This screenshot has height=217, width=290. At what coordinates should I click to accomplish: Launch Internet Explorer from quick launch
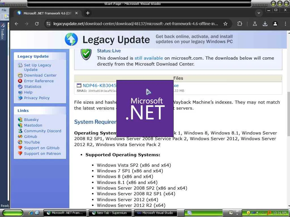point(31,213)
